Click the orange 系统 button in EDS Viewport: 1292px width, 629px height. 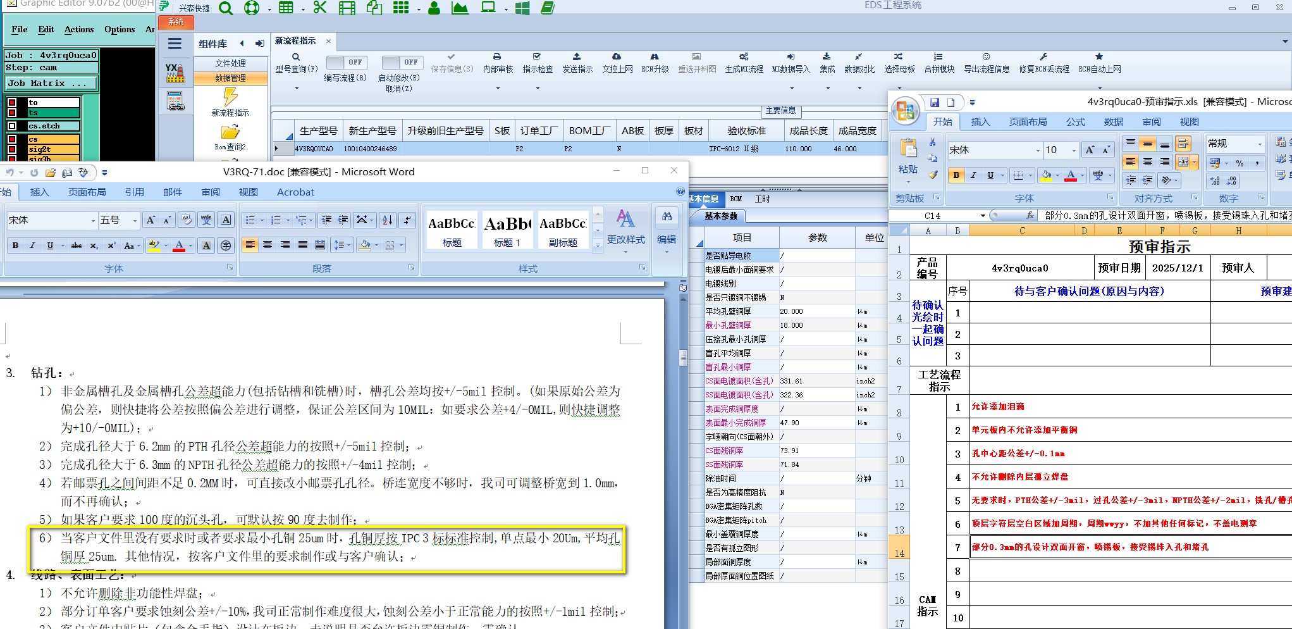click(175, 22)
